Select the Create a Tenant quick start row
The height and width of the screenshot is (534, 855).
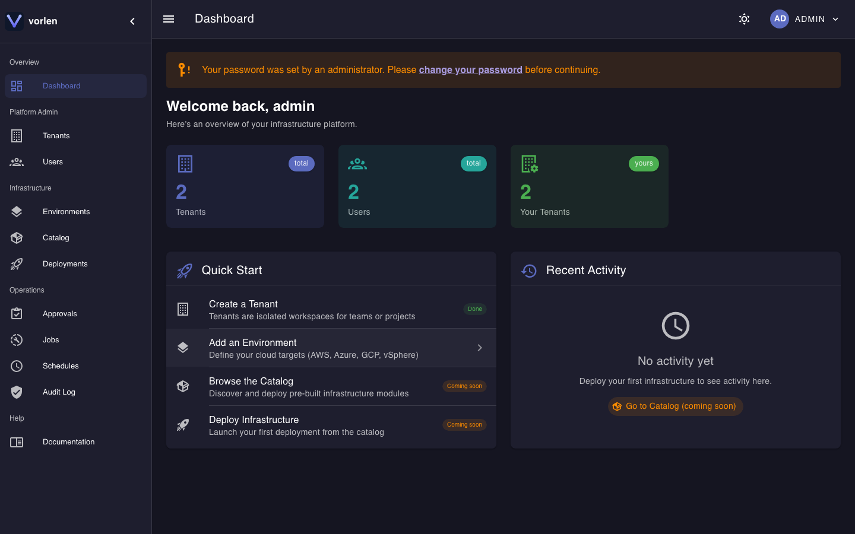coord(331,310)
